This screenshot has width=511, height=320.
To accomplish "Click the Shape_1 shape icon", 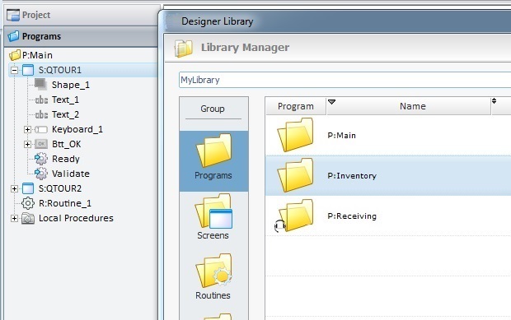I will [x=40, y=85].
